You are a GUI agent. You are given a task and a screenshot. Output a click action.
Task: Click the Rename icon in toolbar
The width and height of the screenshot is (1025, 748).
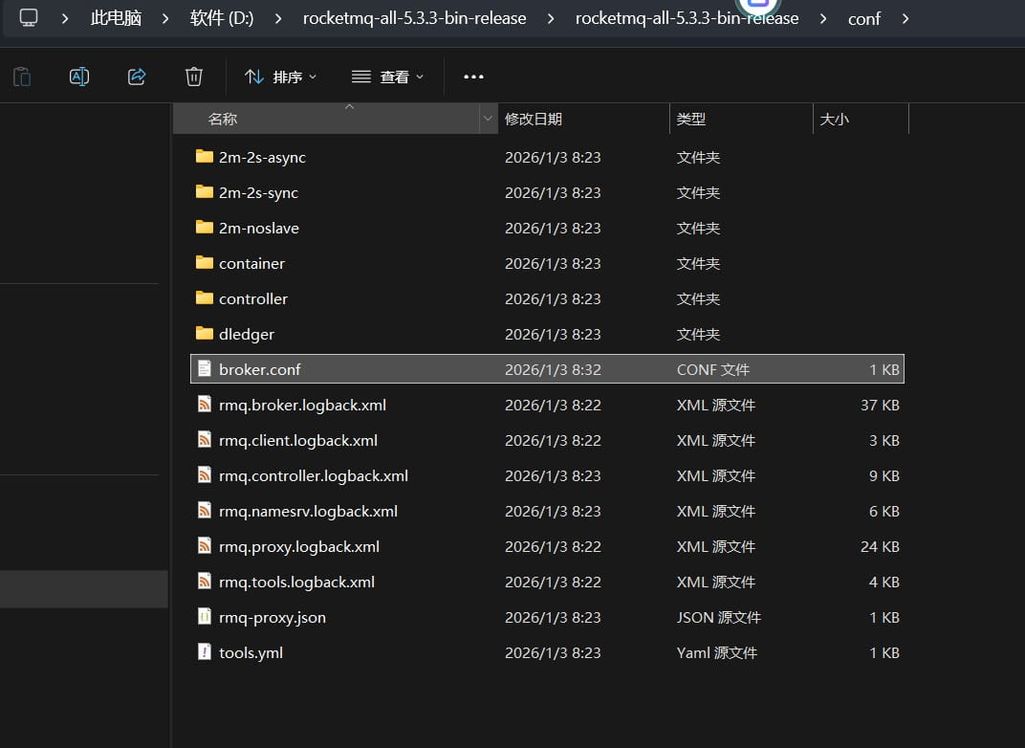point(79,77)
